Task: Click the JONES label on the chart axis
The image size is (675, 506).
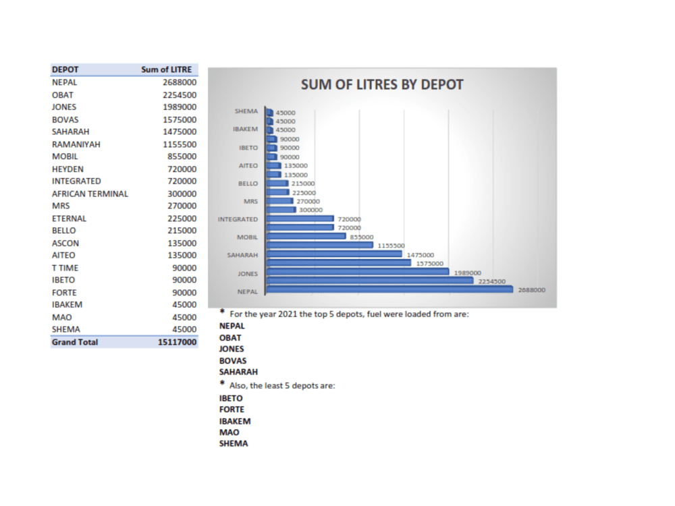Action: click(x=248, y=274)
